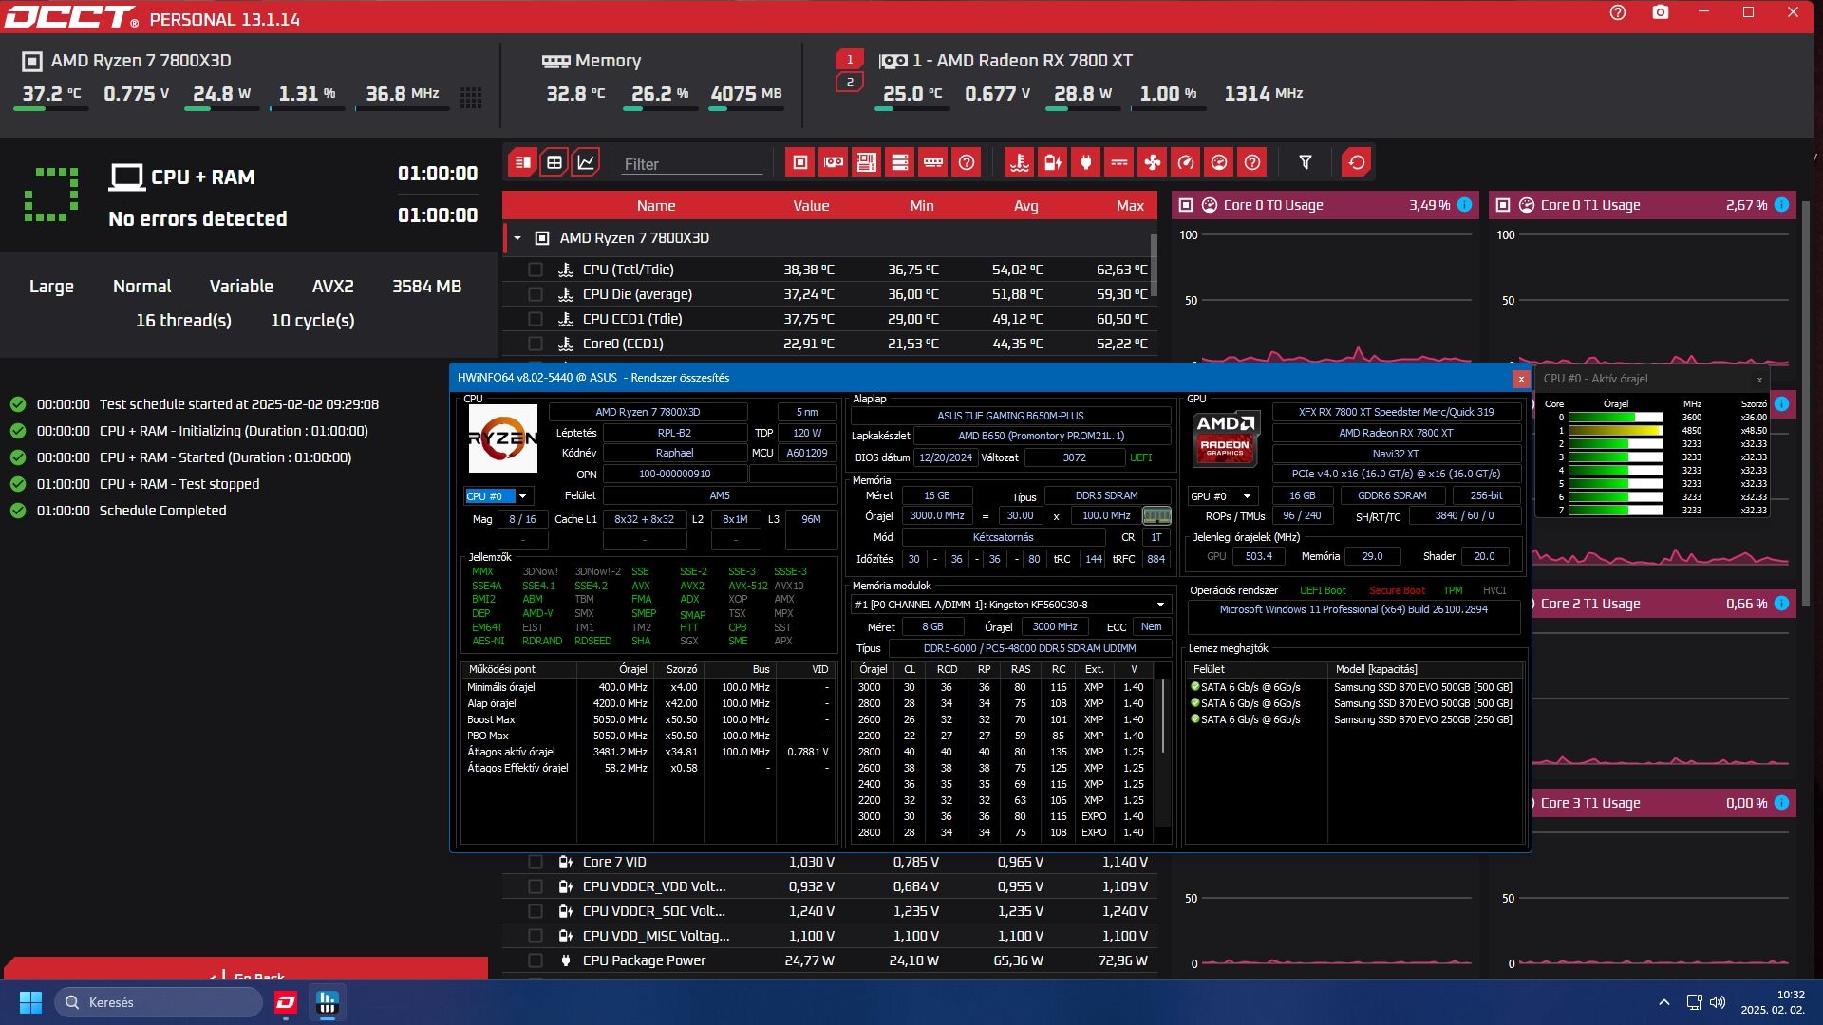The image size is (1823, 1025).
Task: Open info for Core 2 T1 Usage graph
Action: click(1782, 604)
